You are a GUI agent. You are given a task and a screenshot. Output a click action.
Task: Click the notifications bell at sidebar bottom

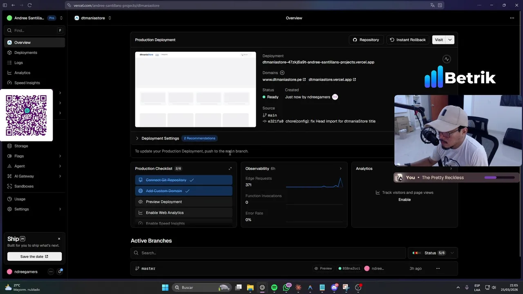[60, 272]
